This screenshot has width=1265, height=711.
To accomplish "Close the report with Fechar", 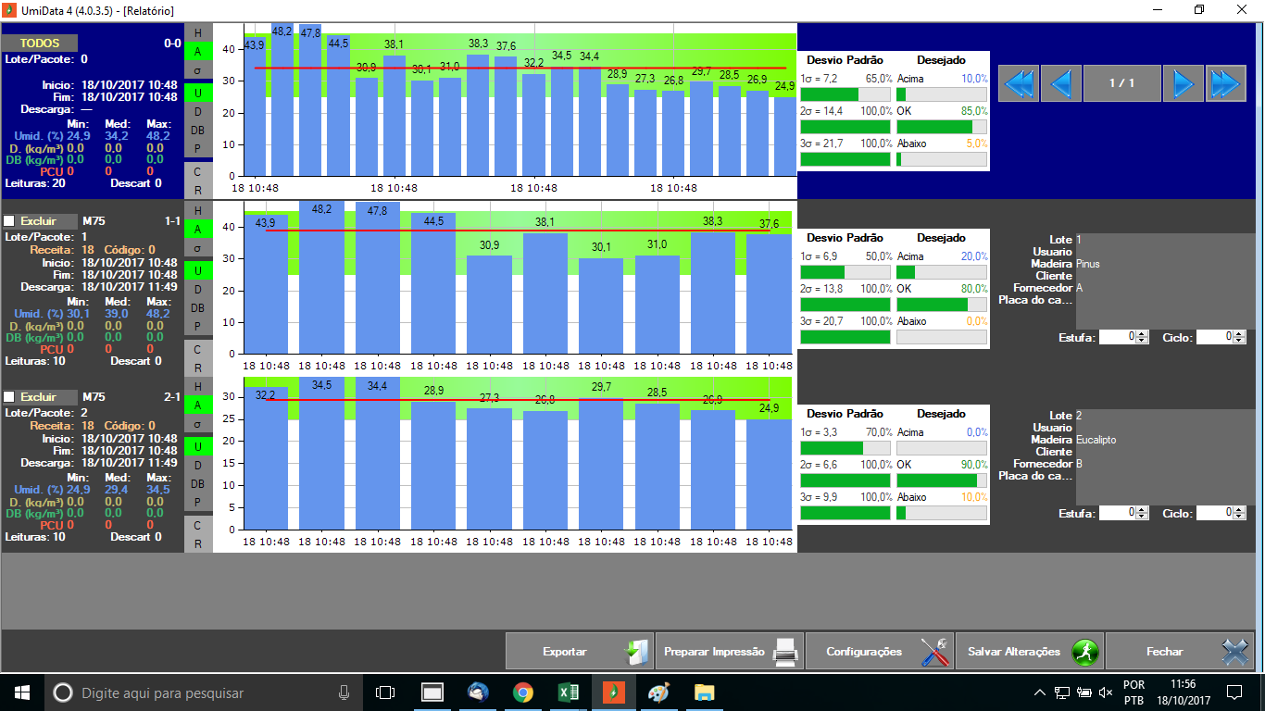I will coord(1180,652).
